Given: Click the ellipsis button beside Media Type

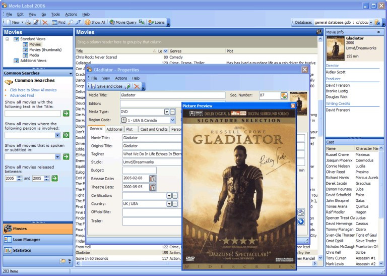Looking at the screenshot, I should [172, 112].
